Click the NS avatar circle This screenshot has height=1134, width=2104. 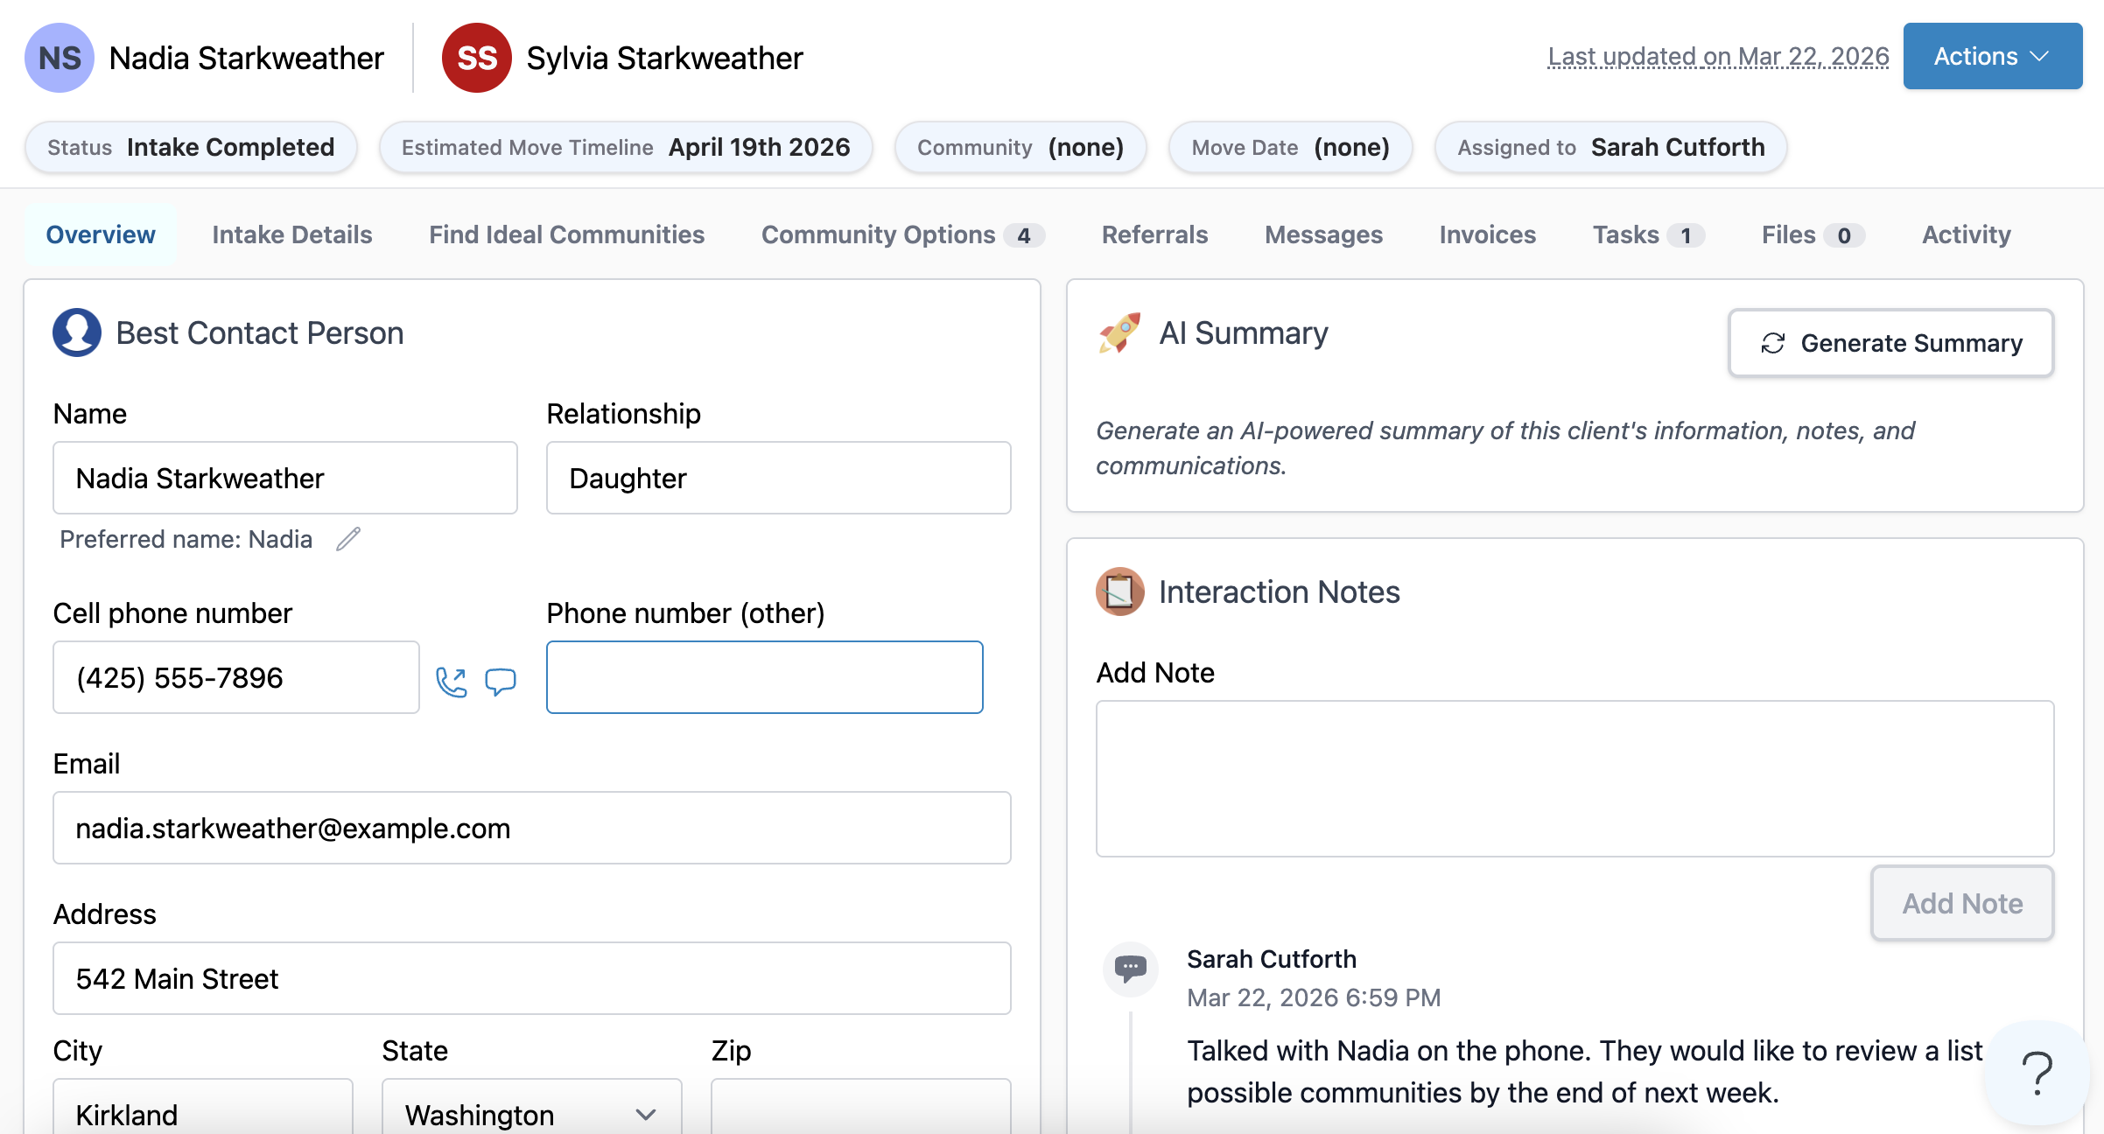(60, 58)
